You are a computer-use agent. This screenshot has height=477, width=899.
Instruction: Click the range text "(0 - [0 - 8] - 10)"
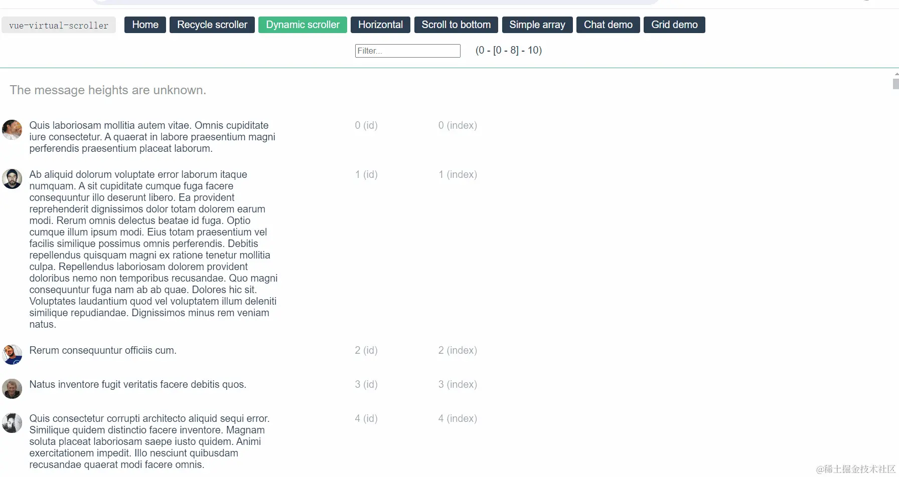click(509, 50)
